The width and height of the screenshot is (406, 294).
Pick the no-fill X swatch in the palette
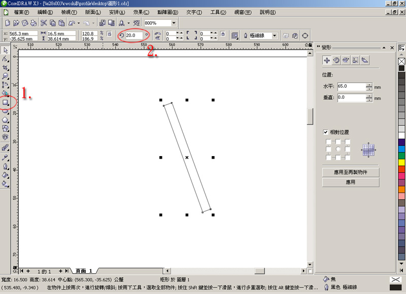tap(401, 61)
